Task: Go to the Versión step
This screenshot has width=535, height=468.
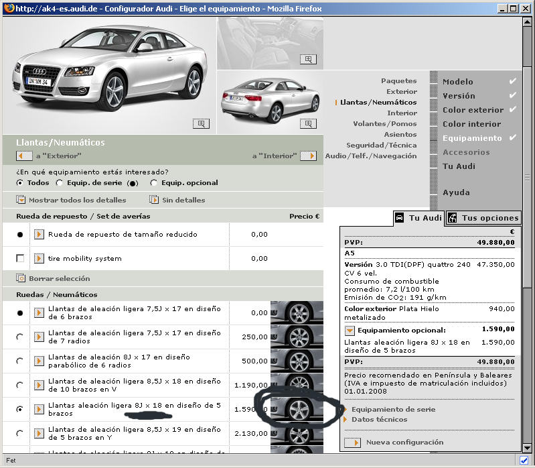Action: click(x=459, y=96)
